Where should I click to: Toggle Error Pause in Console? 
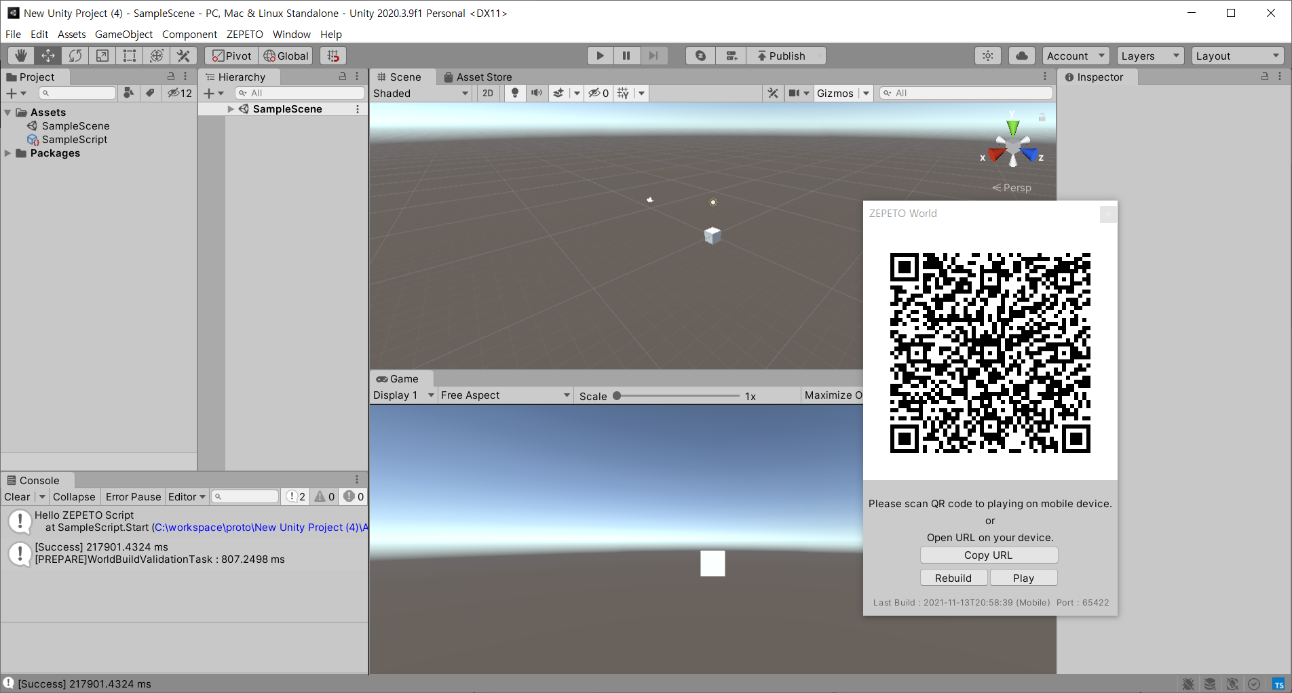[133, 496]
